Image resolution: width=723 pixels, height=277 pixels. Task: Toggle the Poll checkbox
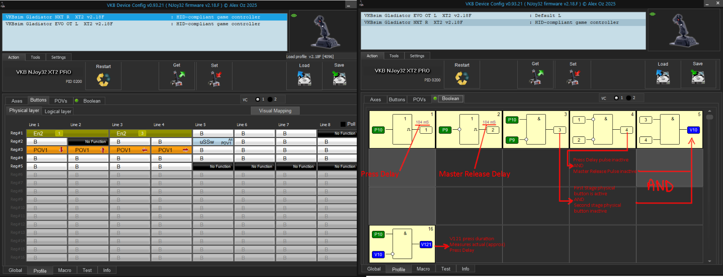point(343,124)
